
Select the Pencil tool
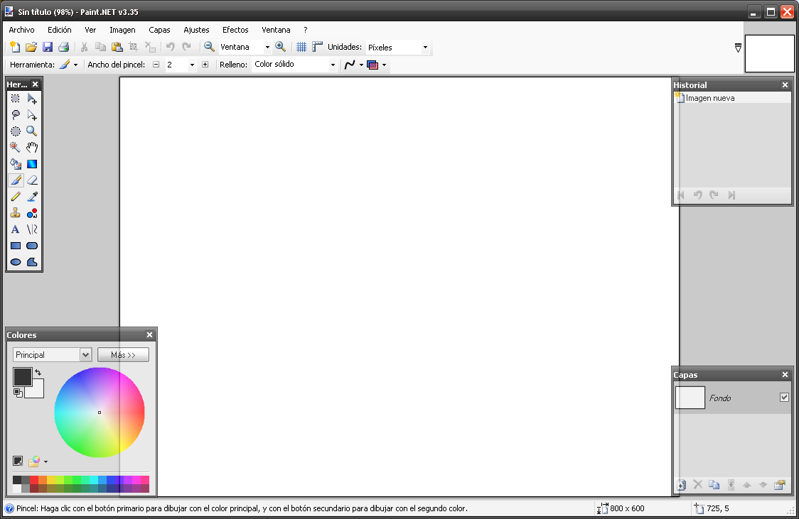[16, 197]
